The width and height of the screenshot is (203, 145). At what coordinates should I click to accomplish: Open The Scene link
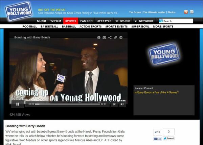pos(135,12)
